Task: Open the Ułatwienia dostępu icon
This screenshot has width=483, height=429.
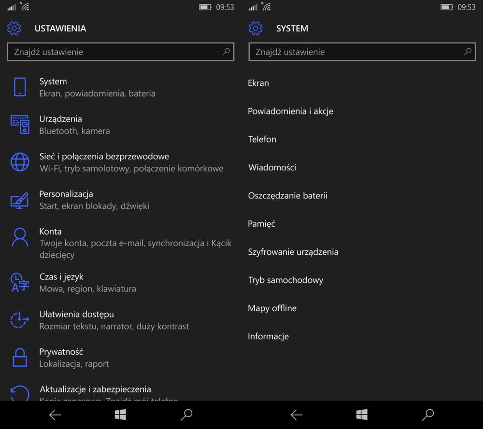Action: [20, 320]
